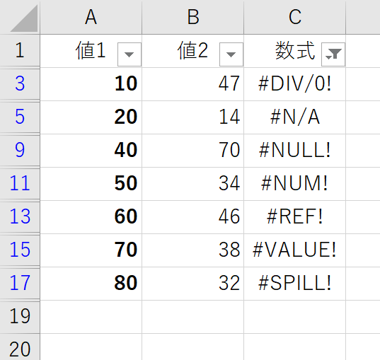Click the cell containing 47
The height and width of the screenshot is (360, 380).
pyautogui.click(x=193, y=84)
